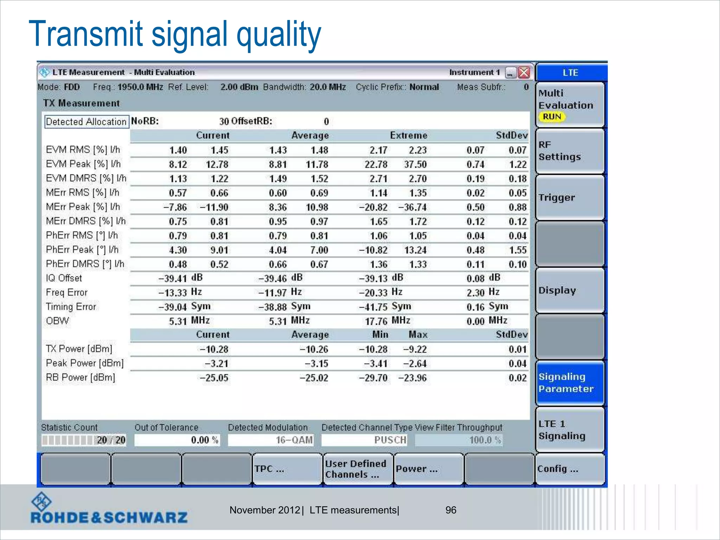Click the TX Measurement heading

pos(82,103)
